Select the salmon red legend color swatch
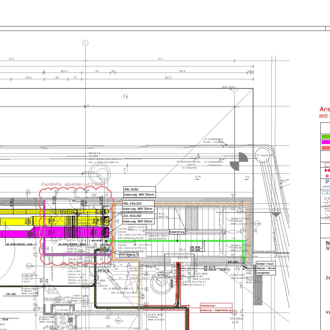The width and height of the screenshot is (330, 330). pos(325,148)
